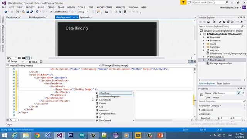The image size is (247, 139).
Task: Open the BUILD menu
Action: tap(41, 7)
